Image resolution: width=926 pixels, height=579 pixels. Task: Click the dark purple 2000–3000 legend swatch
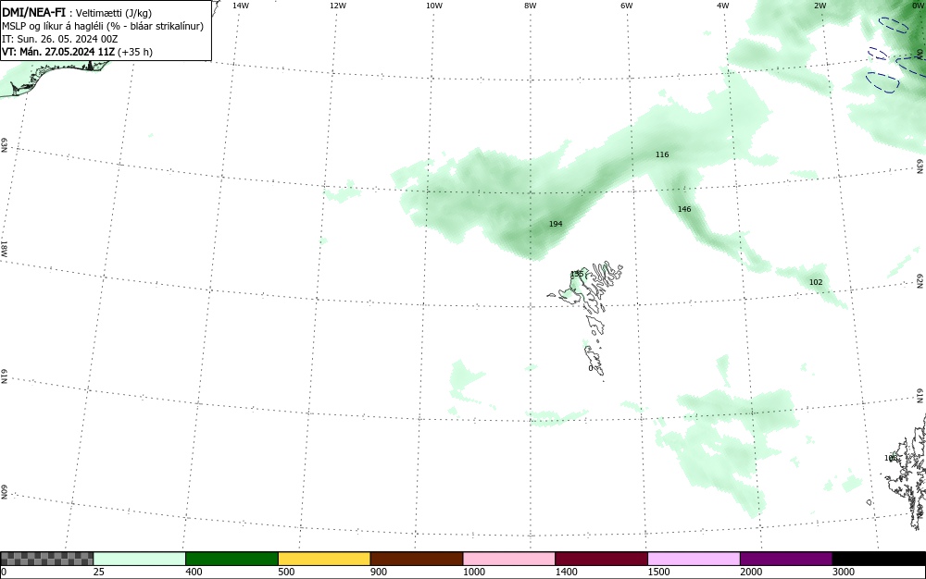coord(786,559)
